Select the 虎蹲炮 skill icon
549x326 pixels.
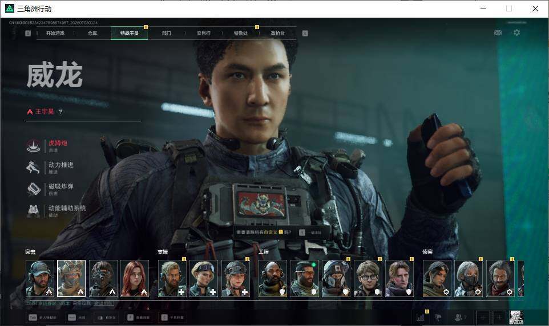click(x=34, y=146)
